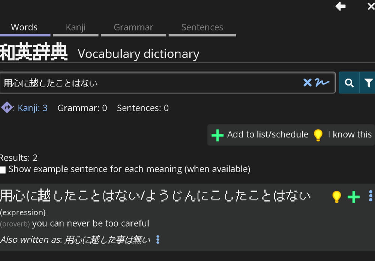Viewport: 375px width, 261px height.
Task: Select the "Sentences: 0" count text
Action: [x=143, y=108]
